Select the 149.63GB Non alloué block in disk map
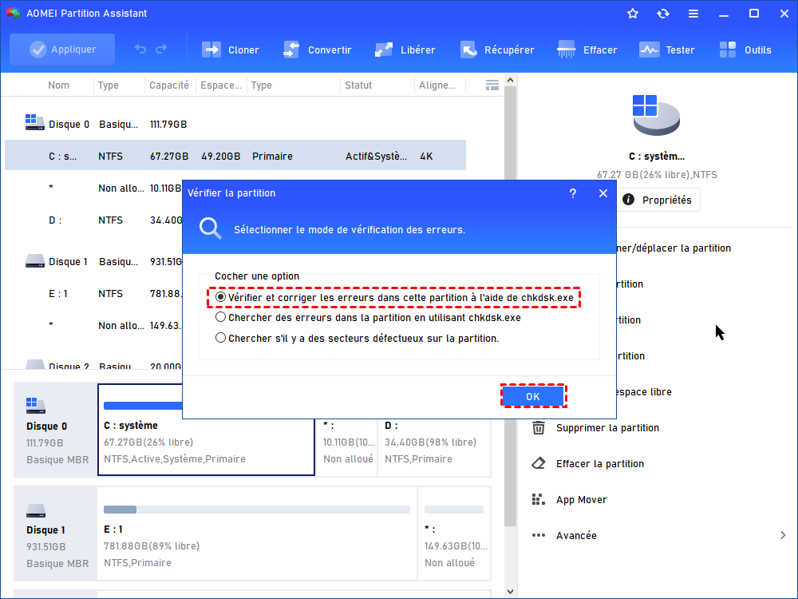Screen dimensions: 798x599 [454, 534]
